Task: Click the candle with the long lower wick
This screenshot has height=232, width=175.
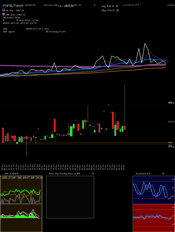Action: click(27, 137)
